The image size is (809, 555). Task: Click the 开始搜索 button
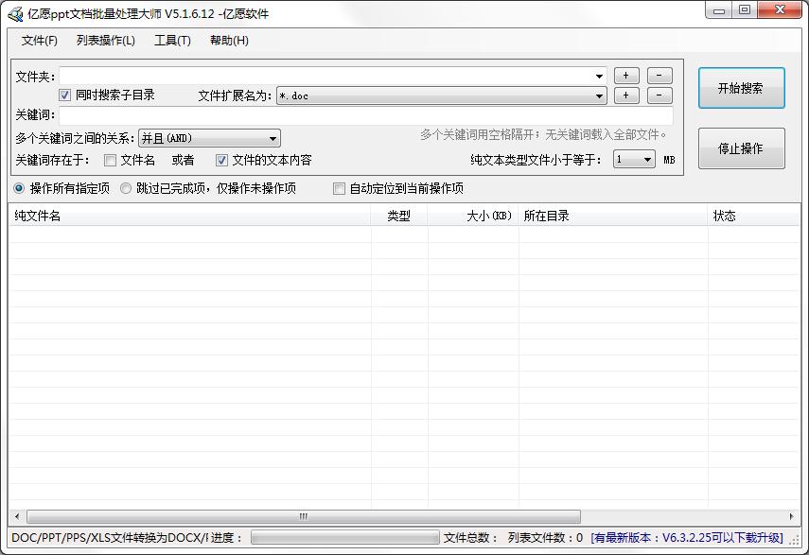pos(741,88)
